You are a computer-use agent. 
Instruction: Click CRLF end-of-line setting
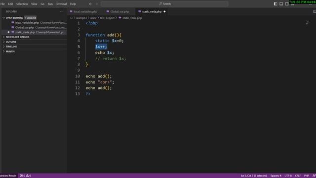tap(298, 176)
